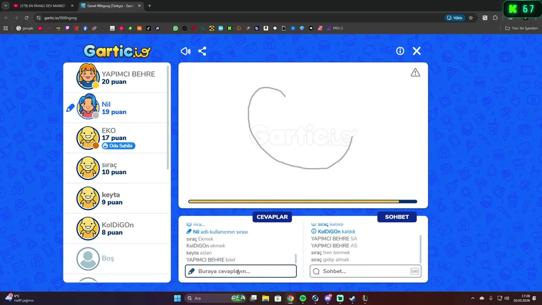Click the Gartic.io logo

(117, 51)
